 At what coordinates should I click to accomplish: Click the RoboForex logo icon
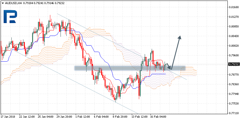pos(10,17)
